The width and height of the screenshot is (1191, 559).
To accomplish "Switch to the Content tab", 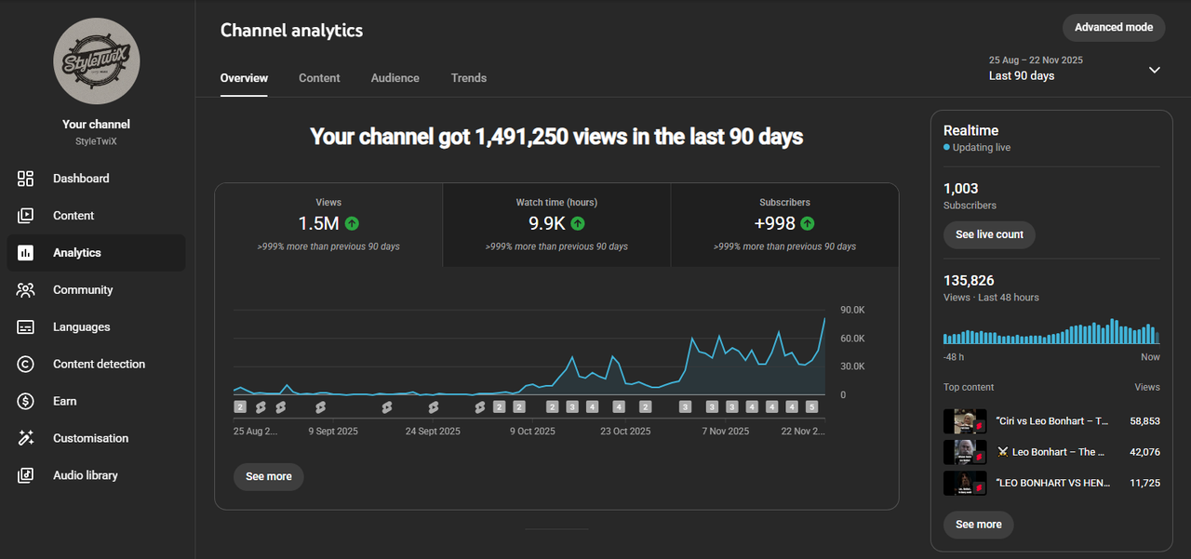I will 319,78.
